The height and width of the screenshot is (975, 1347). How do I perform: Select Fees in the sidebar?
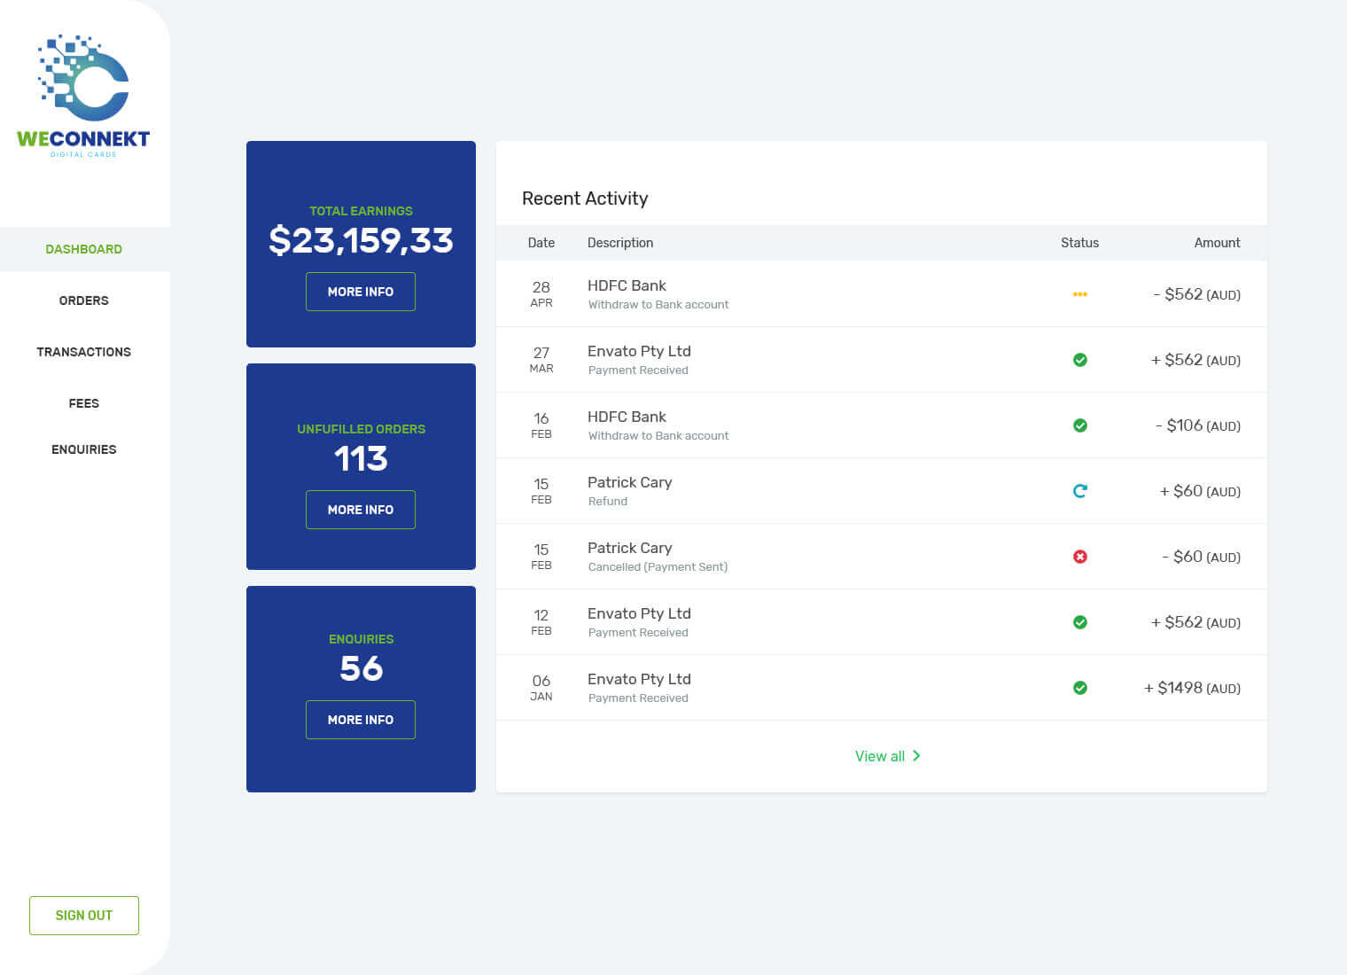[x=84, y=403]
